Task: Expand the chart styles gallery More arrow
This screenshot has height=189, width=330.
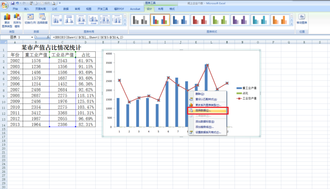Action: click(292, 24)
